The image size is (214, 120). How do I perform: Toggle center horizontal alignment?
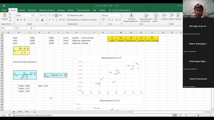[53, 20]
